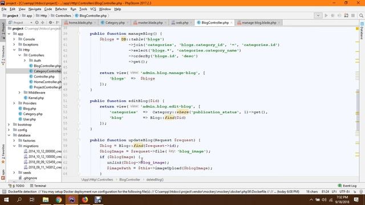Collapse the Http folder
This screenshot has width=365, height=205.
(14, 50)
